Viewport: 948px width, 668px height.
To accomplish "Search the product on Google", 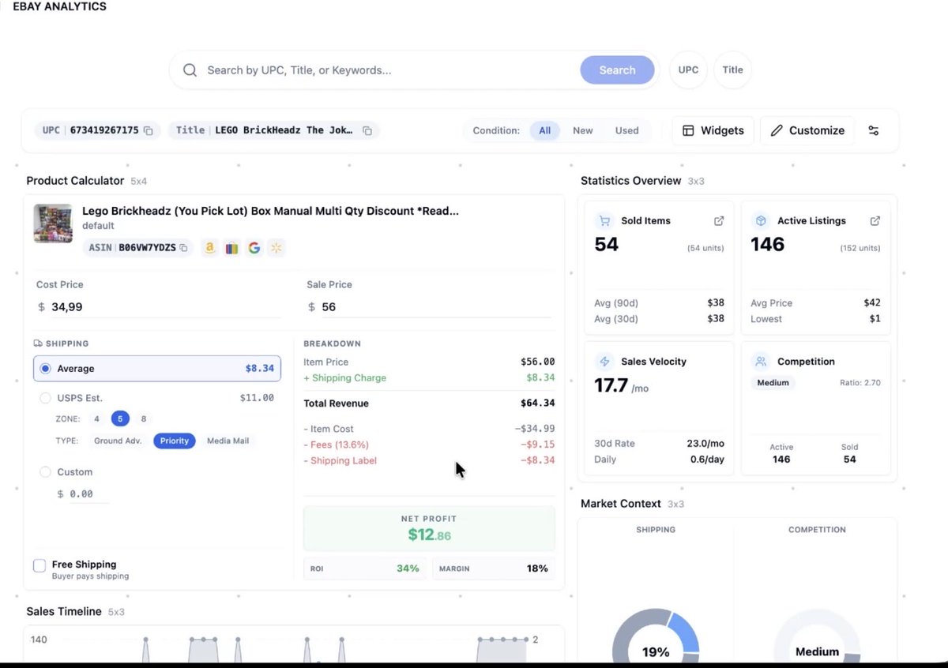I will click(254, 248).
